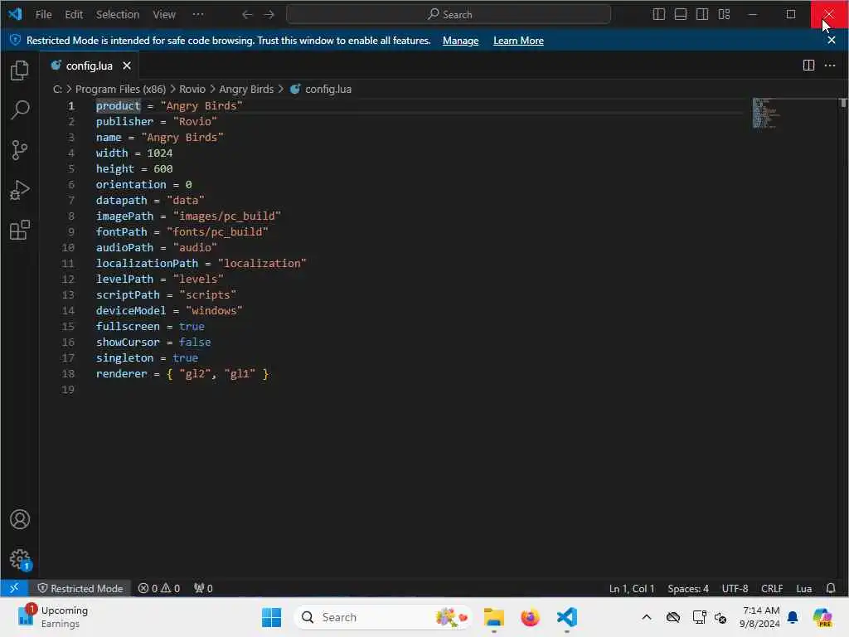Open the clock showing 7:14 AM
This screenshot has height=637, width=849.
pyautogui.click(x=760, y=617)
